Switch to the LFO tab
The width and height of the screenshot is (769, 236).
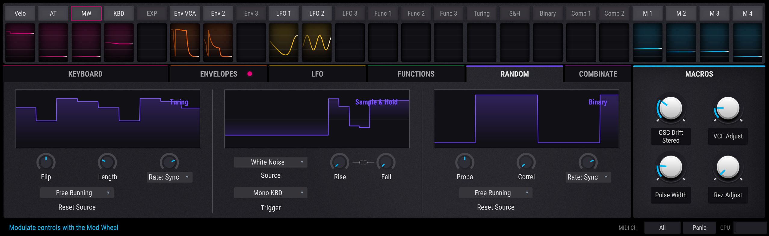click(x=317, y=74)
